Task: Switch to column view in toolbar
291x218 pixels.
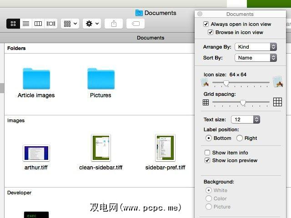Action: pos(38,24)
